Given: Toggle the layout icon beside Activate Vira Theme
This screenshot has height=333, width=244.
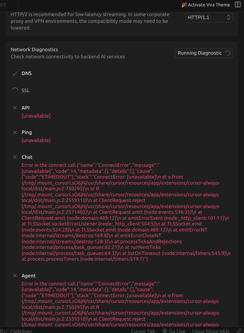Looking at the screenshot, I should click(238, 5).
